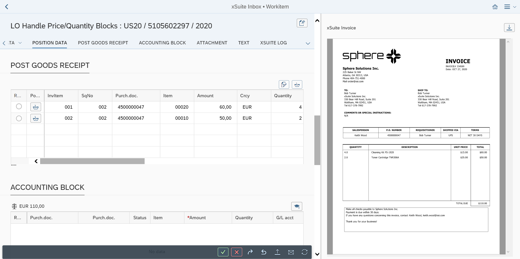The width and height of the screenshot is (520, 259).
Task: Click the upload arrow icon in footer
Action: tap(277, 252)
